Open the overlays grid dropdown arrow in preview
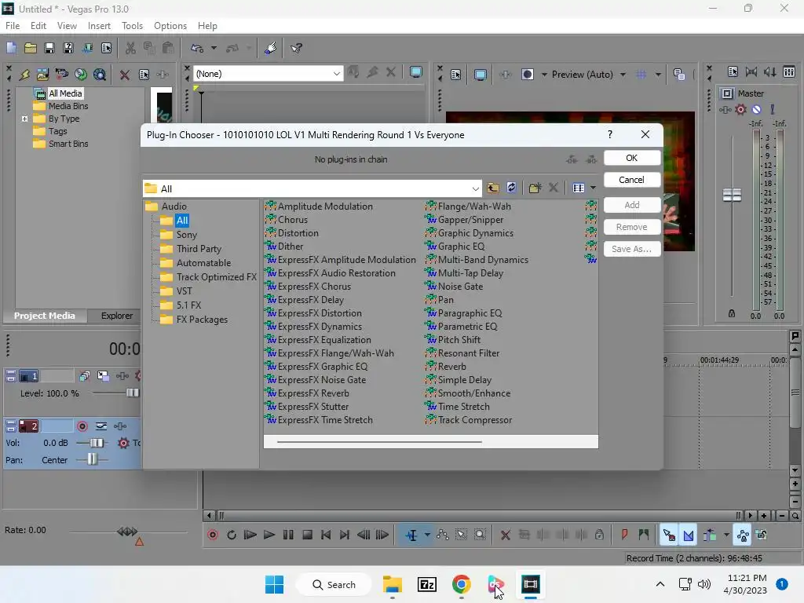Image resolution: width=804 pixels, height=603 pixels. tap(658, 75)
